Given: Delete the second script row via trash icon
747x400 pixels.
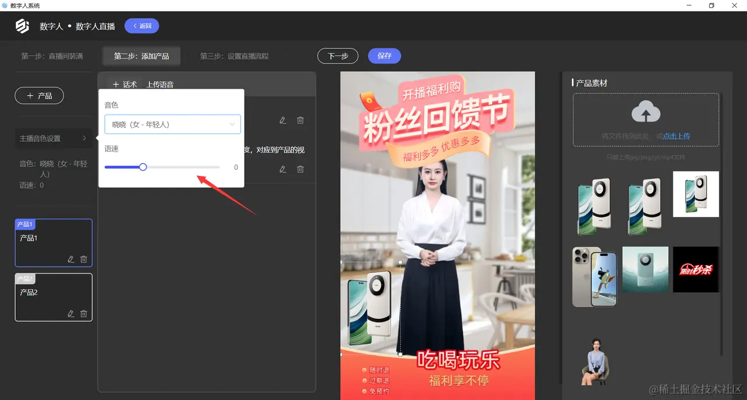Looking at the screenshot, I should tap(301, 169).
